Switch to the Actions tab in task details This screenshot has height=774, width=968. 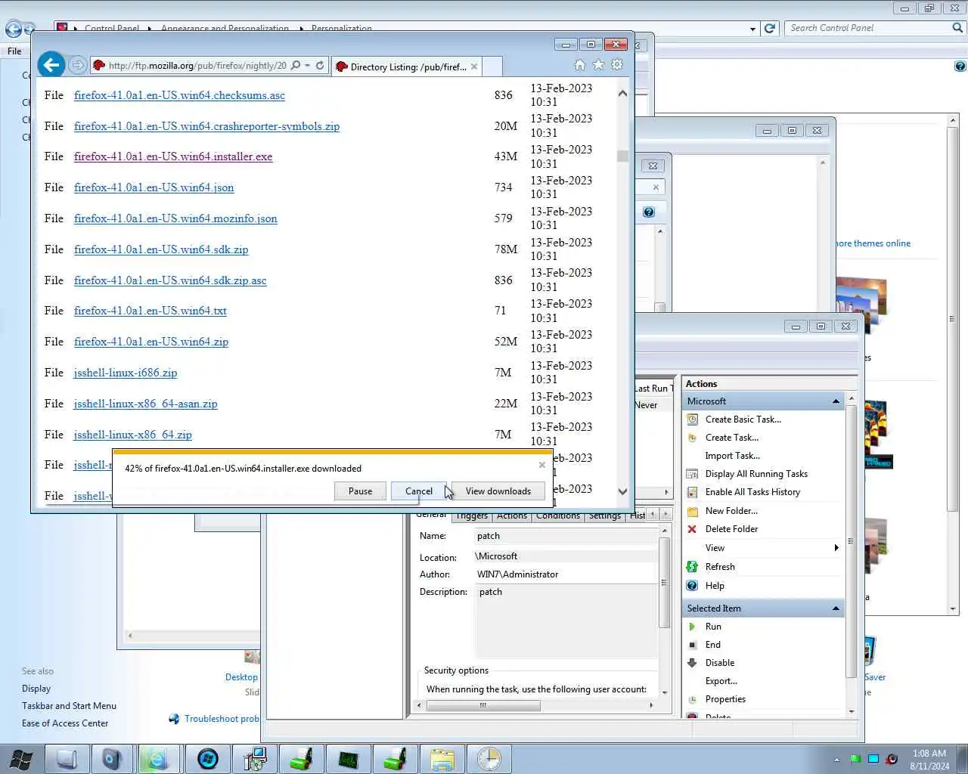click(x=511, y=516)
